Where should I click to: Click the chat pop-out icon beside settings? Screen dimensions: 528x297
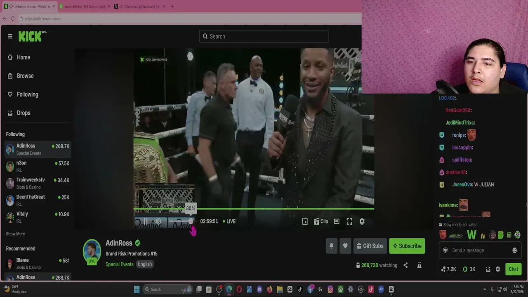488,269
